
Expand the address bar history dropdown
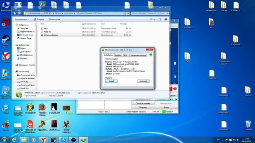[124, 13]
